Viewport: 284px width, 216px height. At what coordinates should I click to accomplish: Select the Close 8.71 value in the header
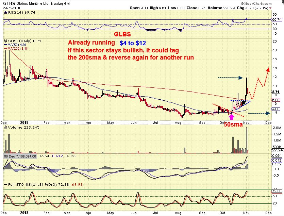[196, 8]
